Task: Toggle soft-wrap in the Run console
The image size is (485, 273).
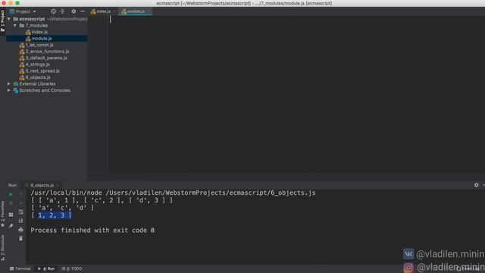Action: tap(20, 212)
